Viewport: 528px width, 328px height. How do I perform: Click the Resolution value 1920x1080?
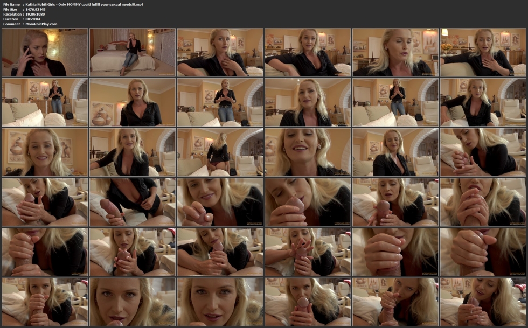[x=37, y=14]
